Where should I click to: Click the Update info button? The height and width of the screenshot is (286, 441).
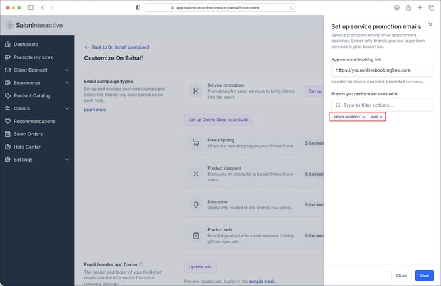(x=200, y=267)
